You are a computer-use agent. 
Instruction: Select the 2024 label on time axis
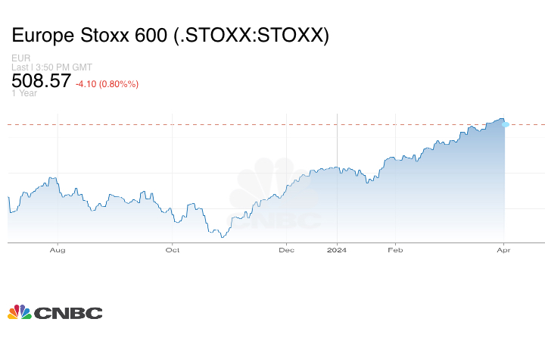[337, 249]
